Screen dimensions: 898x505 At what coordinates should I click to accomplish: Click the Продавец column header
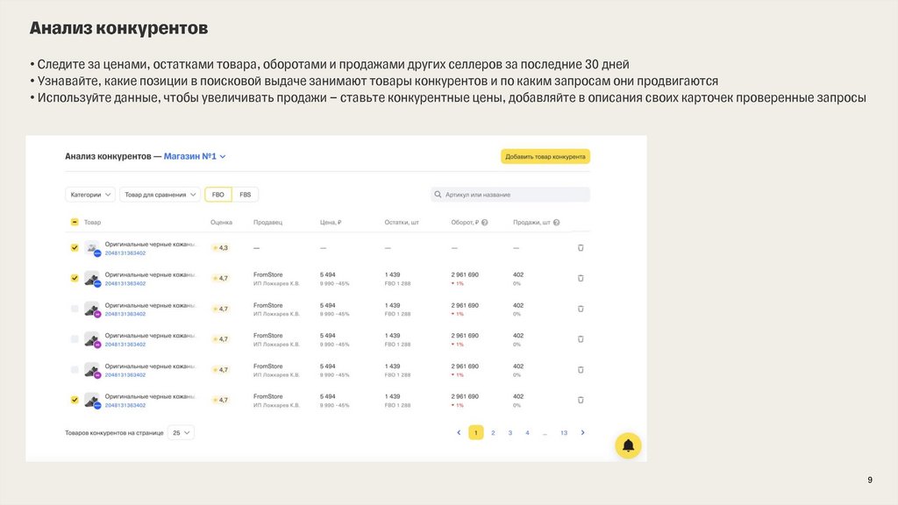tap(267, 222)
